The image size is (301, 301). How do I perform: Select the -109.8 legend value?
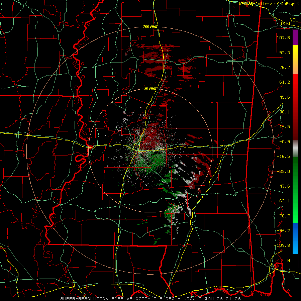pyautogui.click(x=282, y=245)
